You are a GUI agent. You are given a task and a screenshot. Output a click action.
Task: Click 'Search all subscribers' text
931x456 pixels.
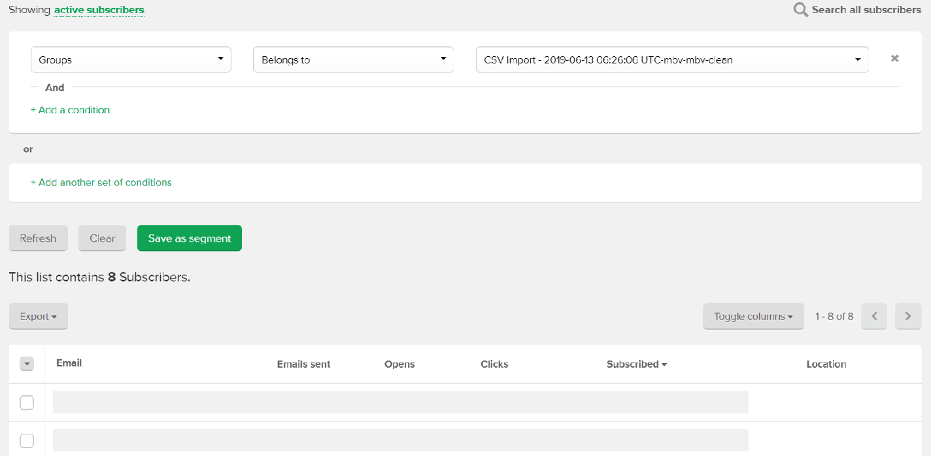pyautogui.click(x=866, y=10)
